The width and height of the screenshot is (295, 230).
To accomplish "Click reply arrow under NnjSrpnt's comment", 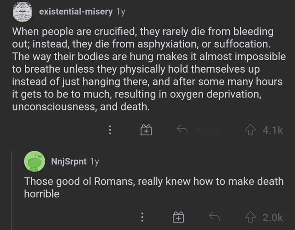I will 213,217.
